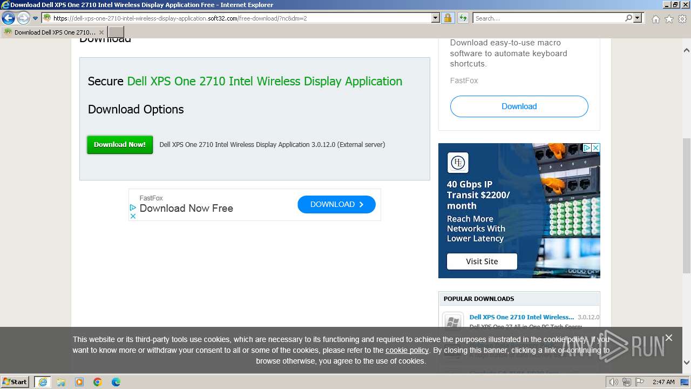691x389 pixels.
Task: Click the FastFox sidebar Download button
Action: coord(519,106)
